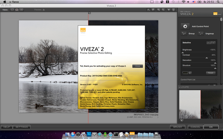Open the Trash in the dock
Screen dimensions: 223x139
[156, 134]
